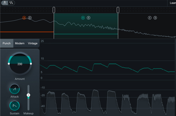Click the Attack knob
This screenshot has width=176, height=116.
click(15, 89)
